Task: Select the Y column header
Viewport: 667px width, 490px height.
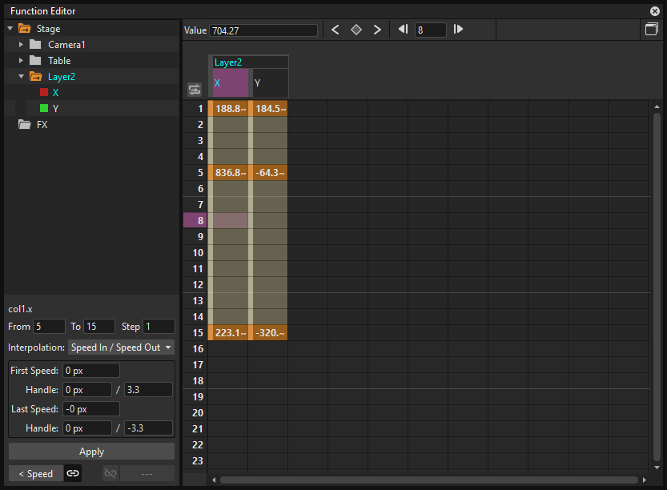Action: [x=271, y=83]
